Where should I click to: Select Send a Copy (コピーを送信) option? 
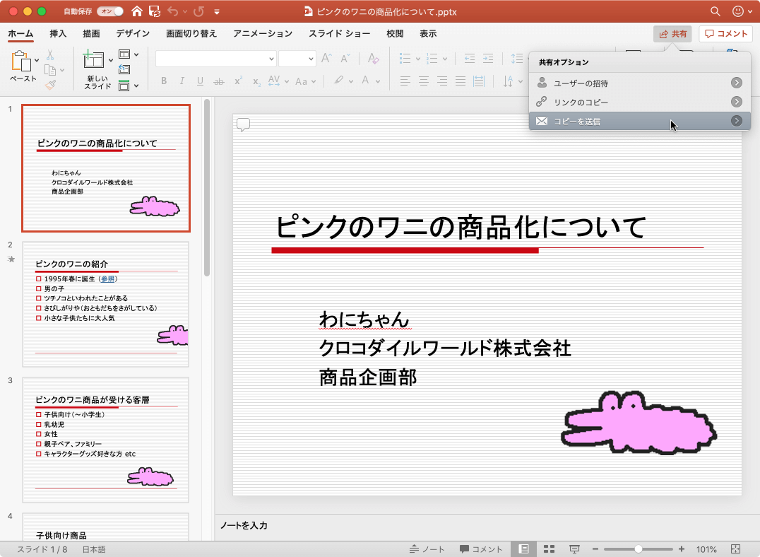pos(577,121)
